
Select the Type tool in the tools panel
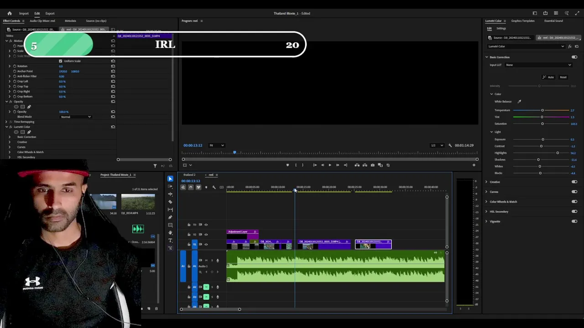click(170, 240)
